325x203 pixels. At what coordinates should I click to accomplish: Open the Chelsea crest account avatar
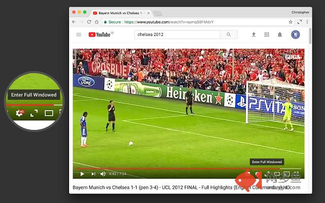(x=296, y=35)
